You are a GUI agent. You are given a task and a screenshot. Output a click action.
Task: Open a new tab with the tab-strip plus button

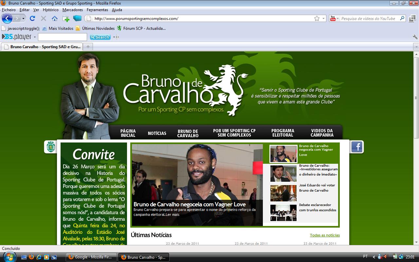coord(88,47)
